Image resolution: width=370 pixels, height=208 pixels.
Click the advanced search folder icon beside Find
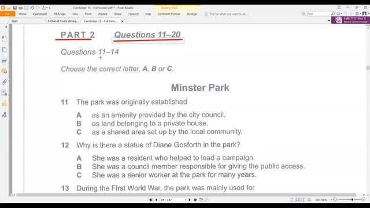303,14
